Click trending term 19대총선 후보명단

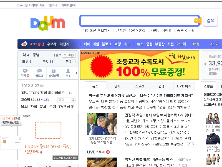(x=97, y=30)
